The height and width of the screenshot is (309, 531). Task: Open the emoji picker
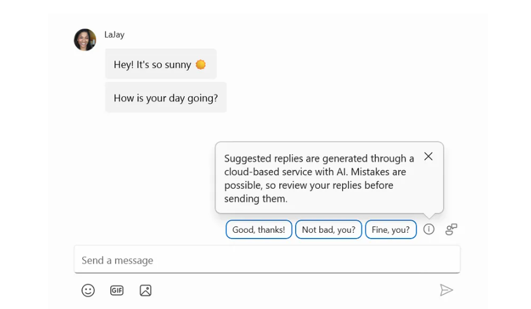pyautogui.click(x=88, y=290)
